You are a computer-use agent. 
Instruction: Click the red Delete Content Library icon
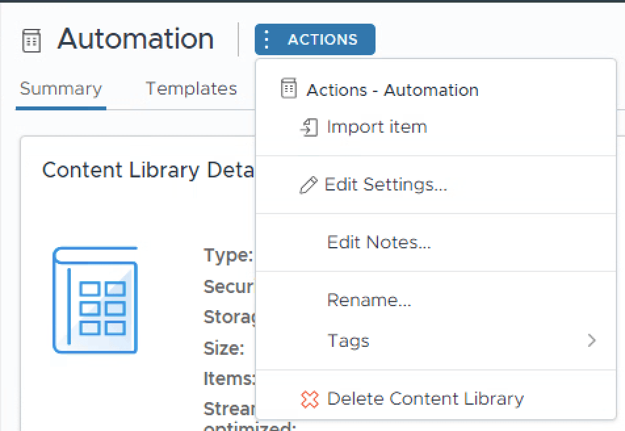[309, 399]
